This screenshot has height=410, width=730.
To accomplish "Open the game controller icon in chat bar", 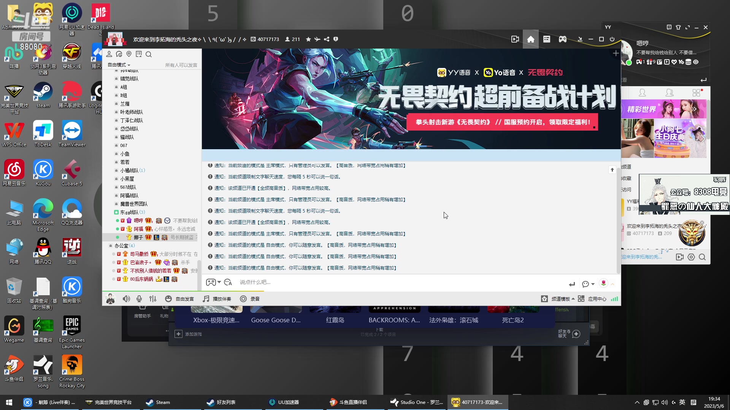I will 210,282.
